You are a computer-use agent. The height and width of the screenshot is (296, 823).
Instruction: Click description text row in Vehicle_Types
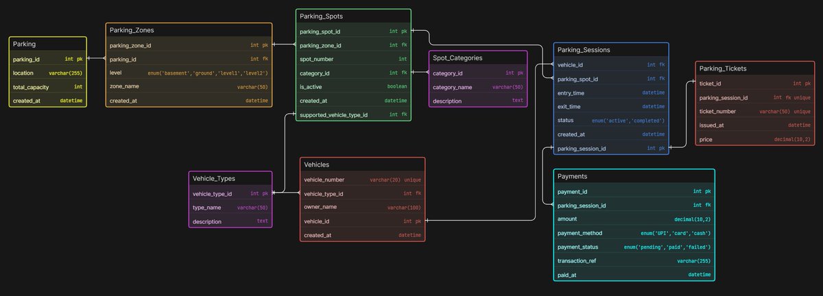(x=230, y=221)
